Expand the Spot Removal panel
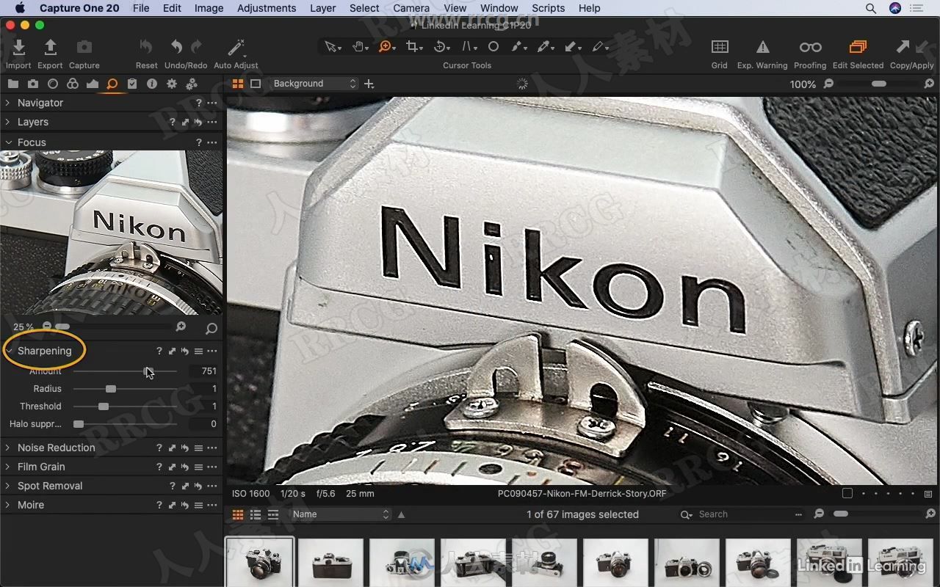Image resolution: width=940 pixels, height=587 pixels. [8, 486]
